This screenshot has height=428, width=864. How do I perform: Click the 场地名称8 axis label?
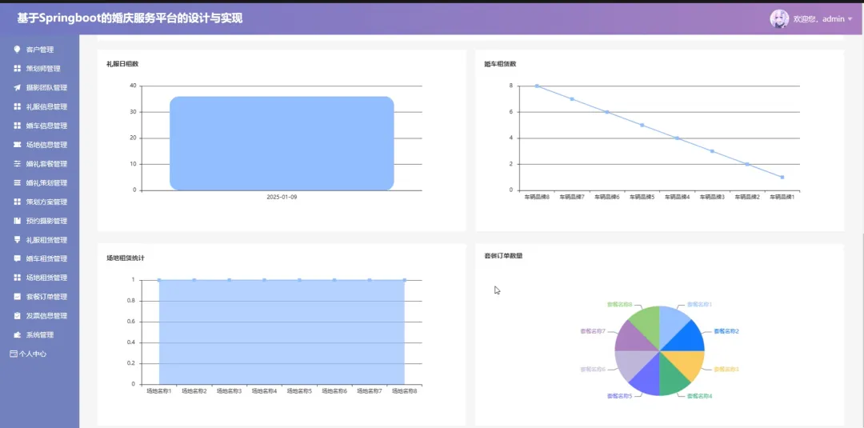[405, 391]
